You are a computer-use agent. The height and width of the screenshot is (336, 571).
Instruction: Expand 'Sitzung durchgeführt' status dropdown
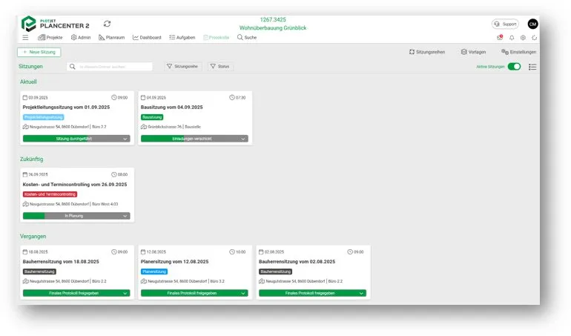(125, 139)
